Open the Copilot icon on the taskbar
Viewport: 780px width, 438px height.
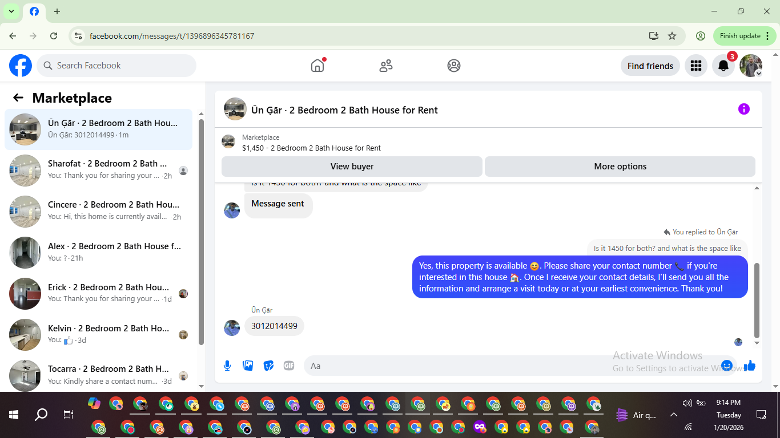click(94, 403)
